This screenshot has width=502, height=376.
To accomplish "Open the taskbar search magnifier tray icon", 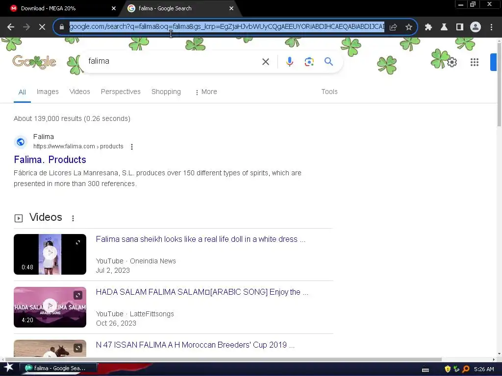I will point(466,369).
